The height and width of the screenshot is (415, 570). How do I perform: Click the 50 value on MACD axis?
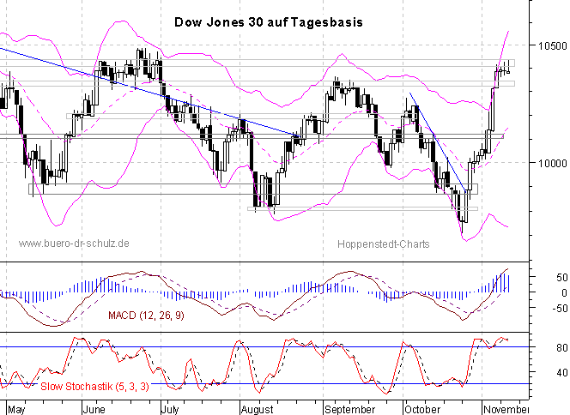[x=540, y=278]
